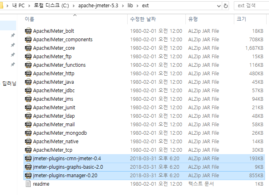
Task: Select the ApacheJMeter_jms file name
Action: (x=53, y=99)
